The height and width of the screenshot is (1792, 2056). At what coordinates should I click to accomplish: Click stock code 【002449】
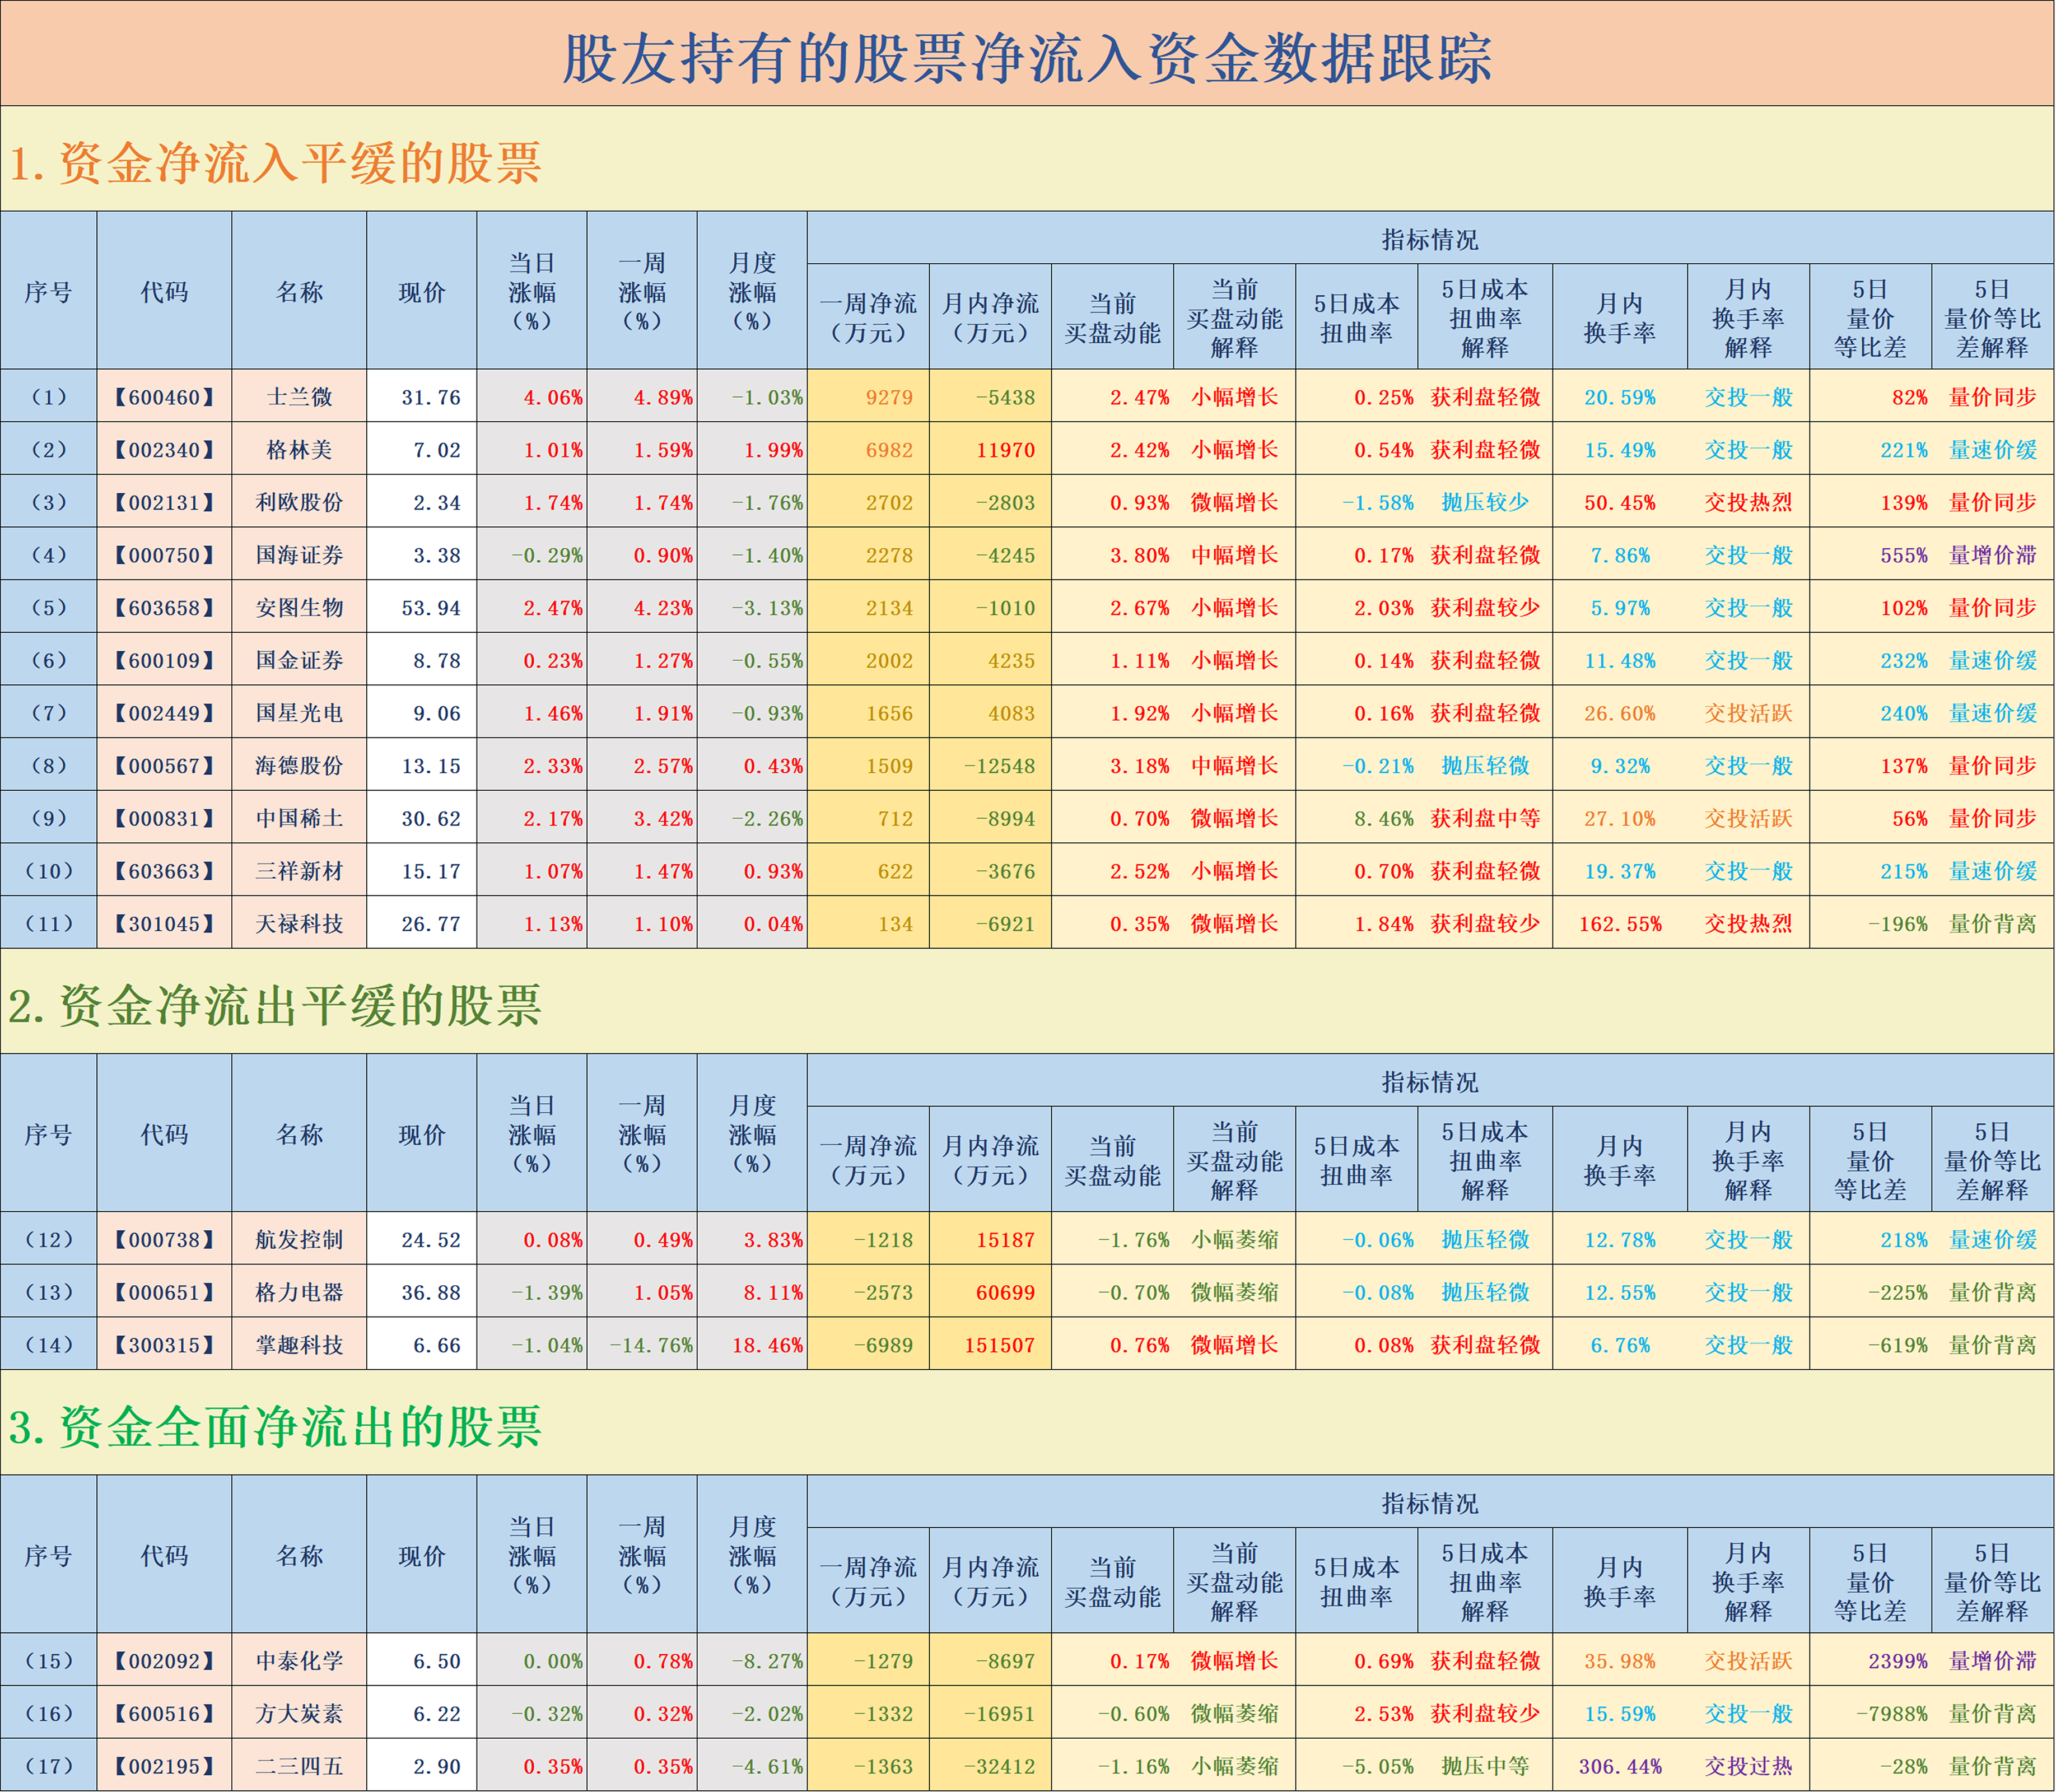pos(164,713)
